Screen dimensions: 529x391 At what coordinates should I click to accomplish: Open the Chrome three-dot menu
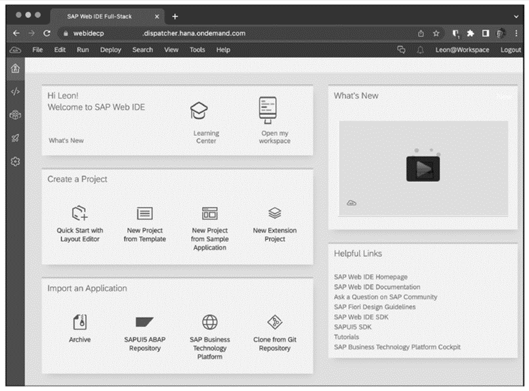click(516, 33)
